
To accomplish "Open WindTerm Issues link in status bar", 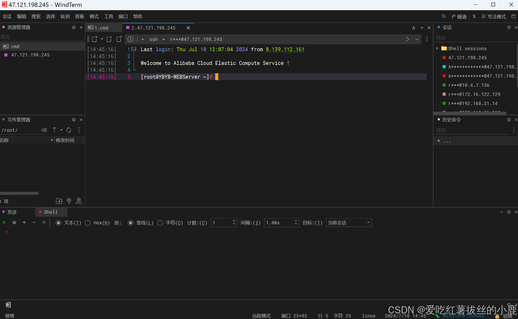I will pos(464,315).
